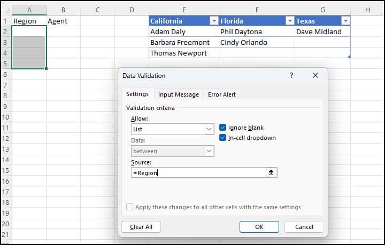Click the table resize handle under Texas column

(x=349, y=57)
